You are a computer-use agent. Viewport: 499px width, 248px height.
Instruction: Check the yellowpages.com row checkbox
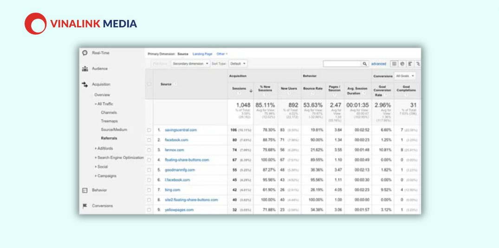pyautogui.click(x=149, y=210)
